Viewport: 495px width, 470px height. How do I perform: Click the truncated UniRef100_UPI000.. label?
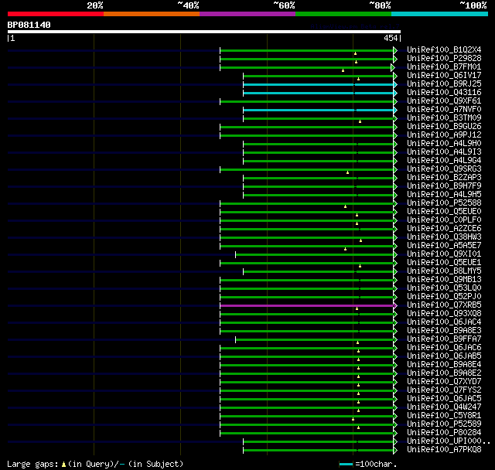coord(449,441)
